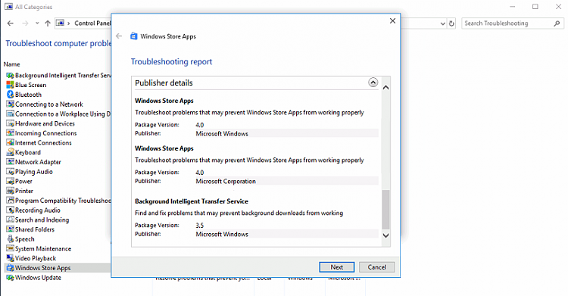Click the Network Adapter icon

pos(10,162)
